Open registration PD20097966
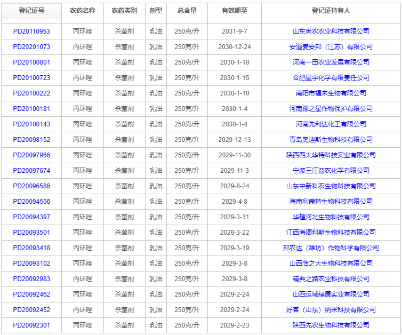 [x=31, y=155]
